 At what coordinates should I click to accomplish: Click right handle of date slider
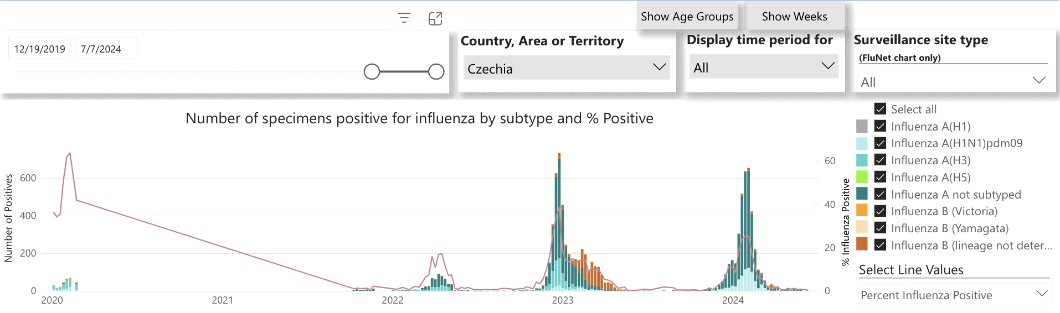coord(436,71)
